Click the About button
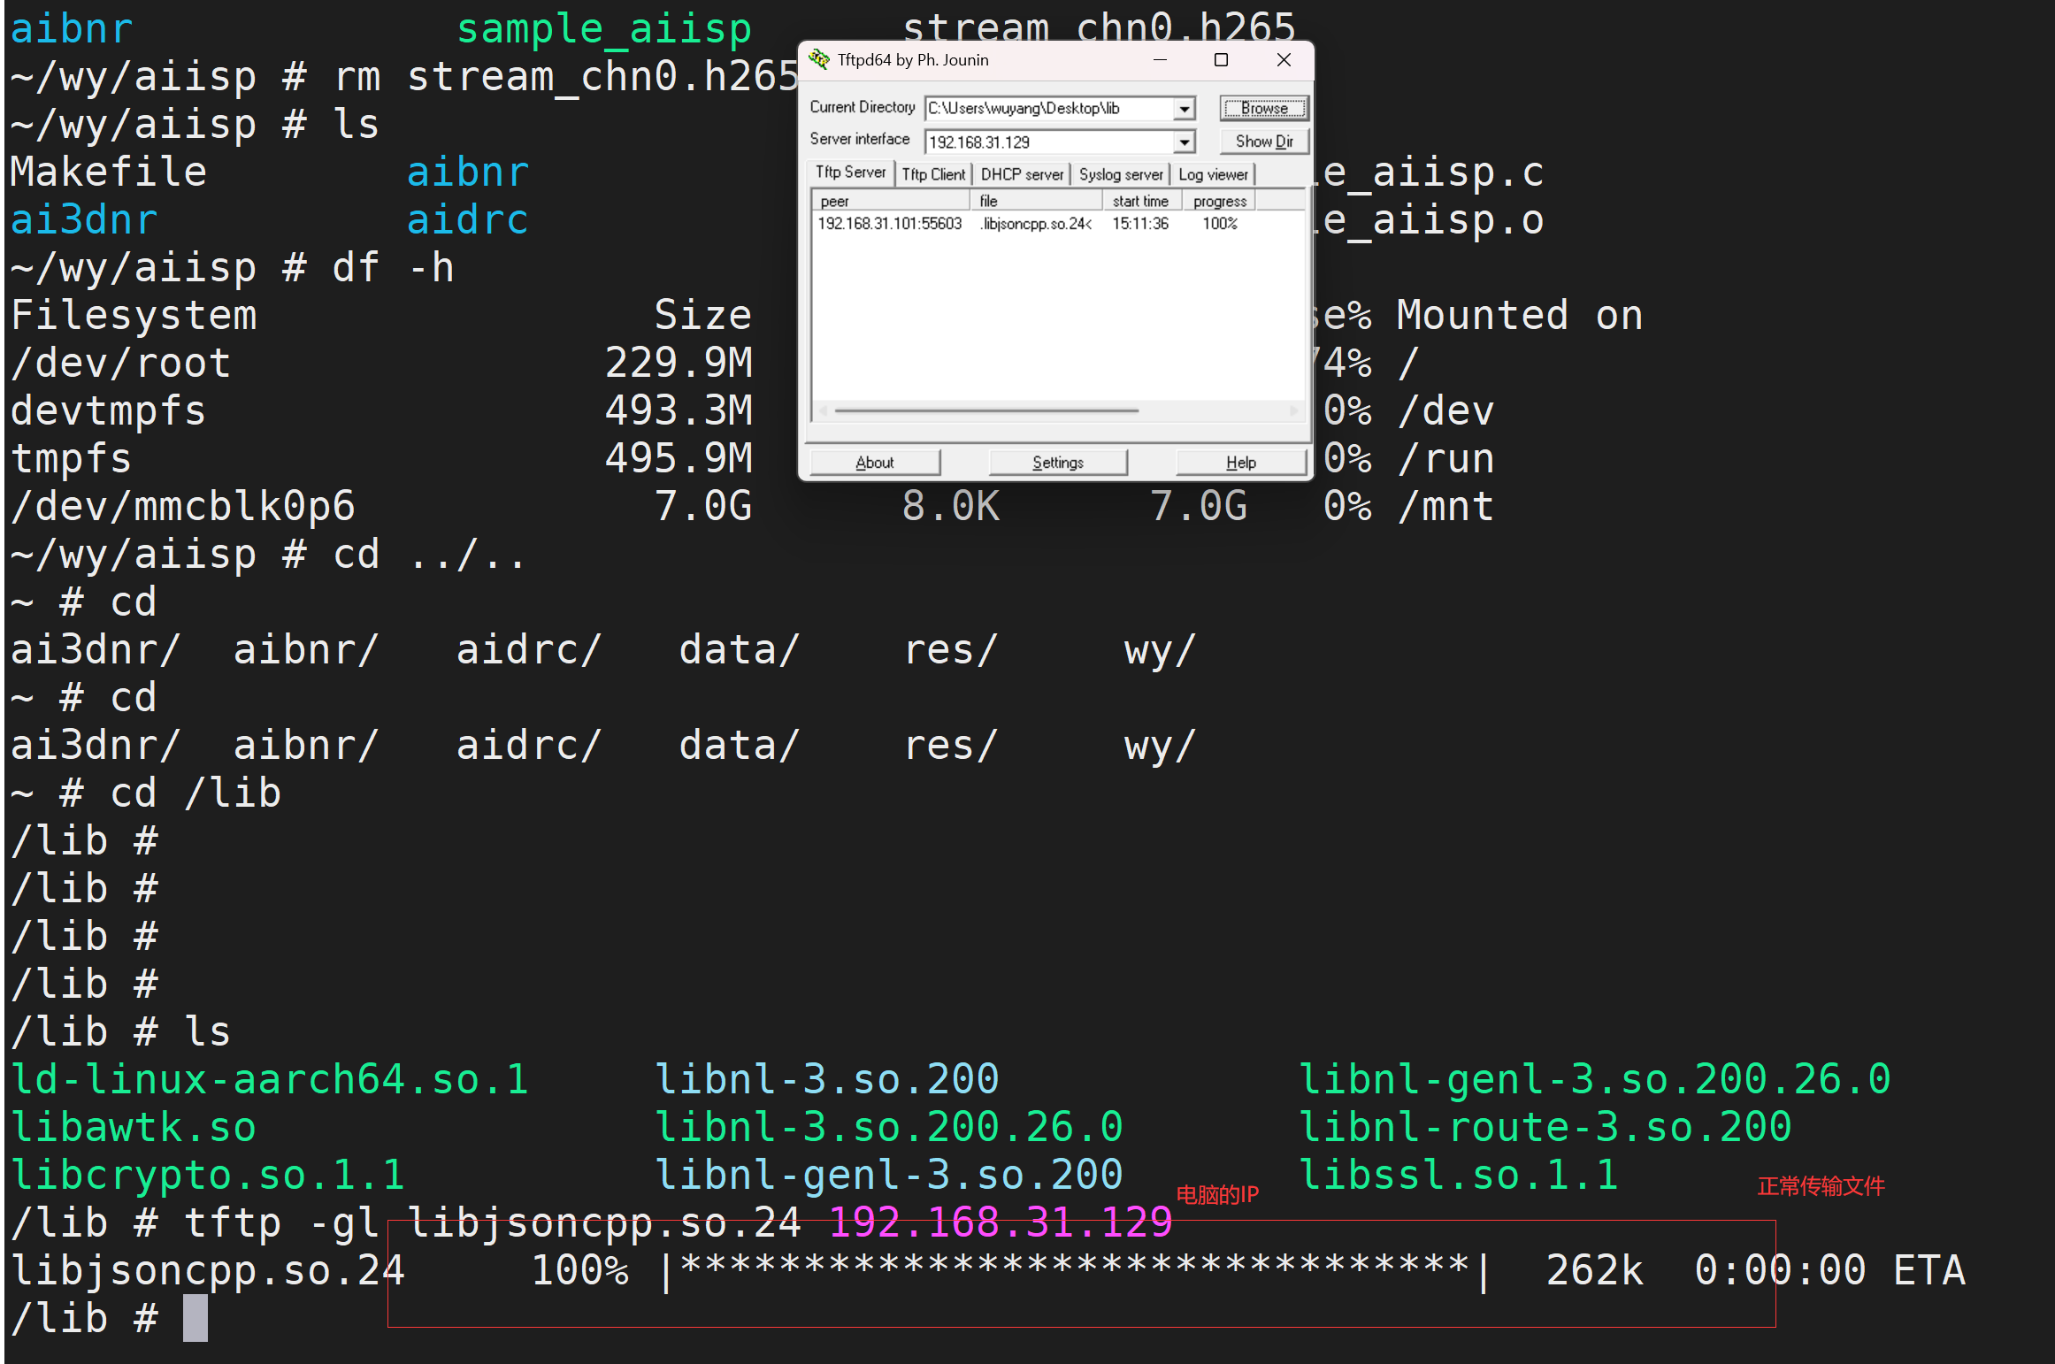 [874, 463]
